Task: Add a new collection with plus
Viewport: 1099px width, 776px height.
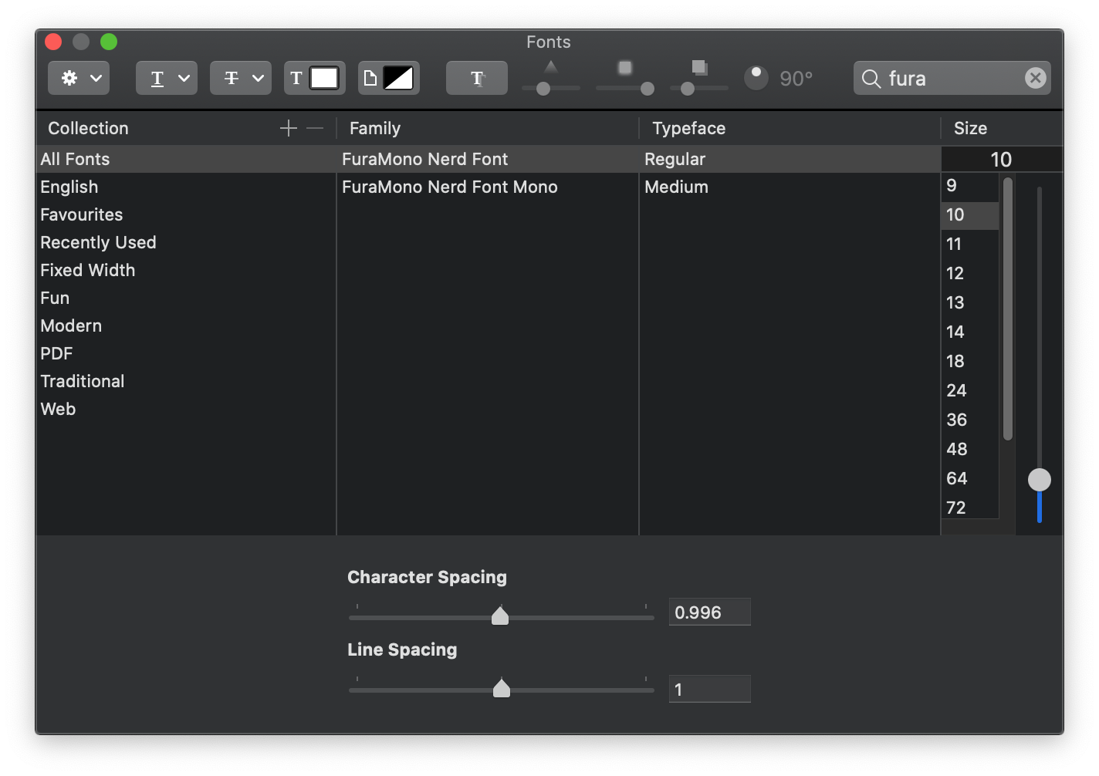Action: pyautogui.click(x=289, y=128)
